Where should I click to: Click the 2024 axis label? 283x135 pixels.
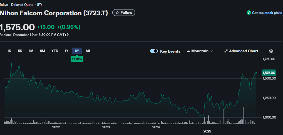point(156,127)
